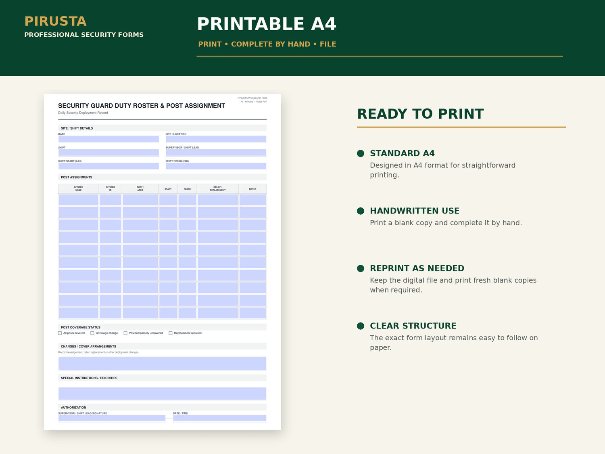This screenshot has height=454, width=605.
Task: Check the Post temporarily uncovered box
Action: (x=125, y=333)
